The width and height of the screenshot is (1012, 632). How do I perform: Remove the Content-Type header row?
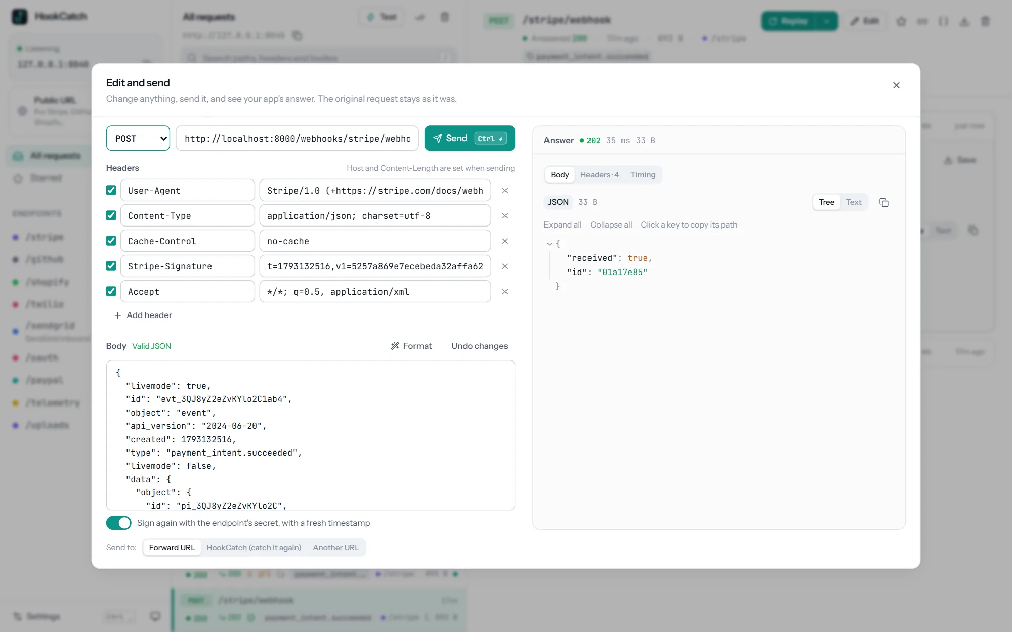pyautogui.click(x=504, y=216)
